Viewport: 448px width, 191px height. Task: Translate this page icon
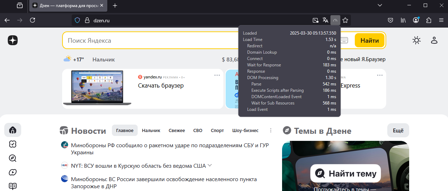pos(325,20)
